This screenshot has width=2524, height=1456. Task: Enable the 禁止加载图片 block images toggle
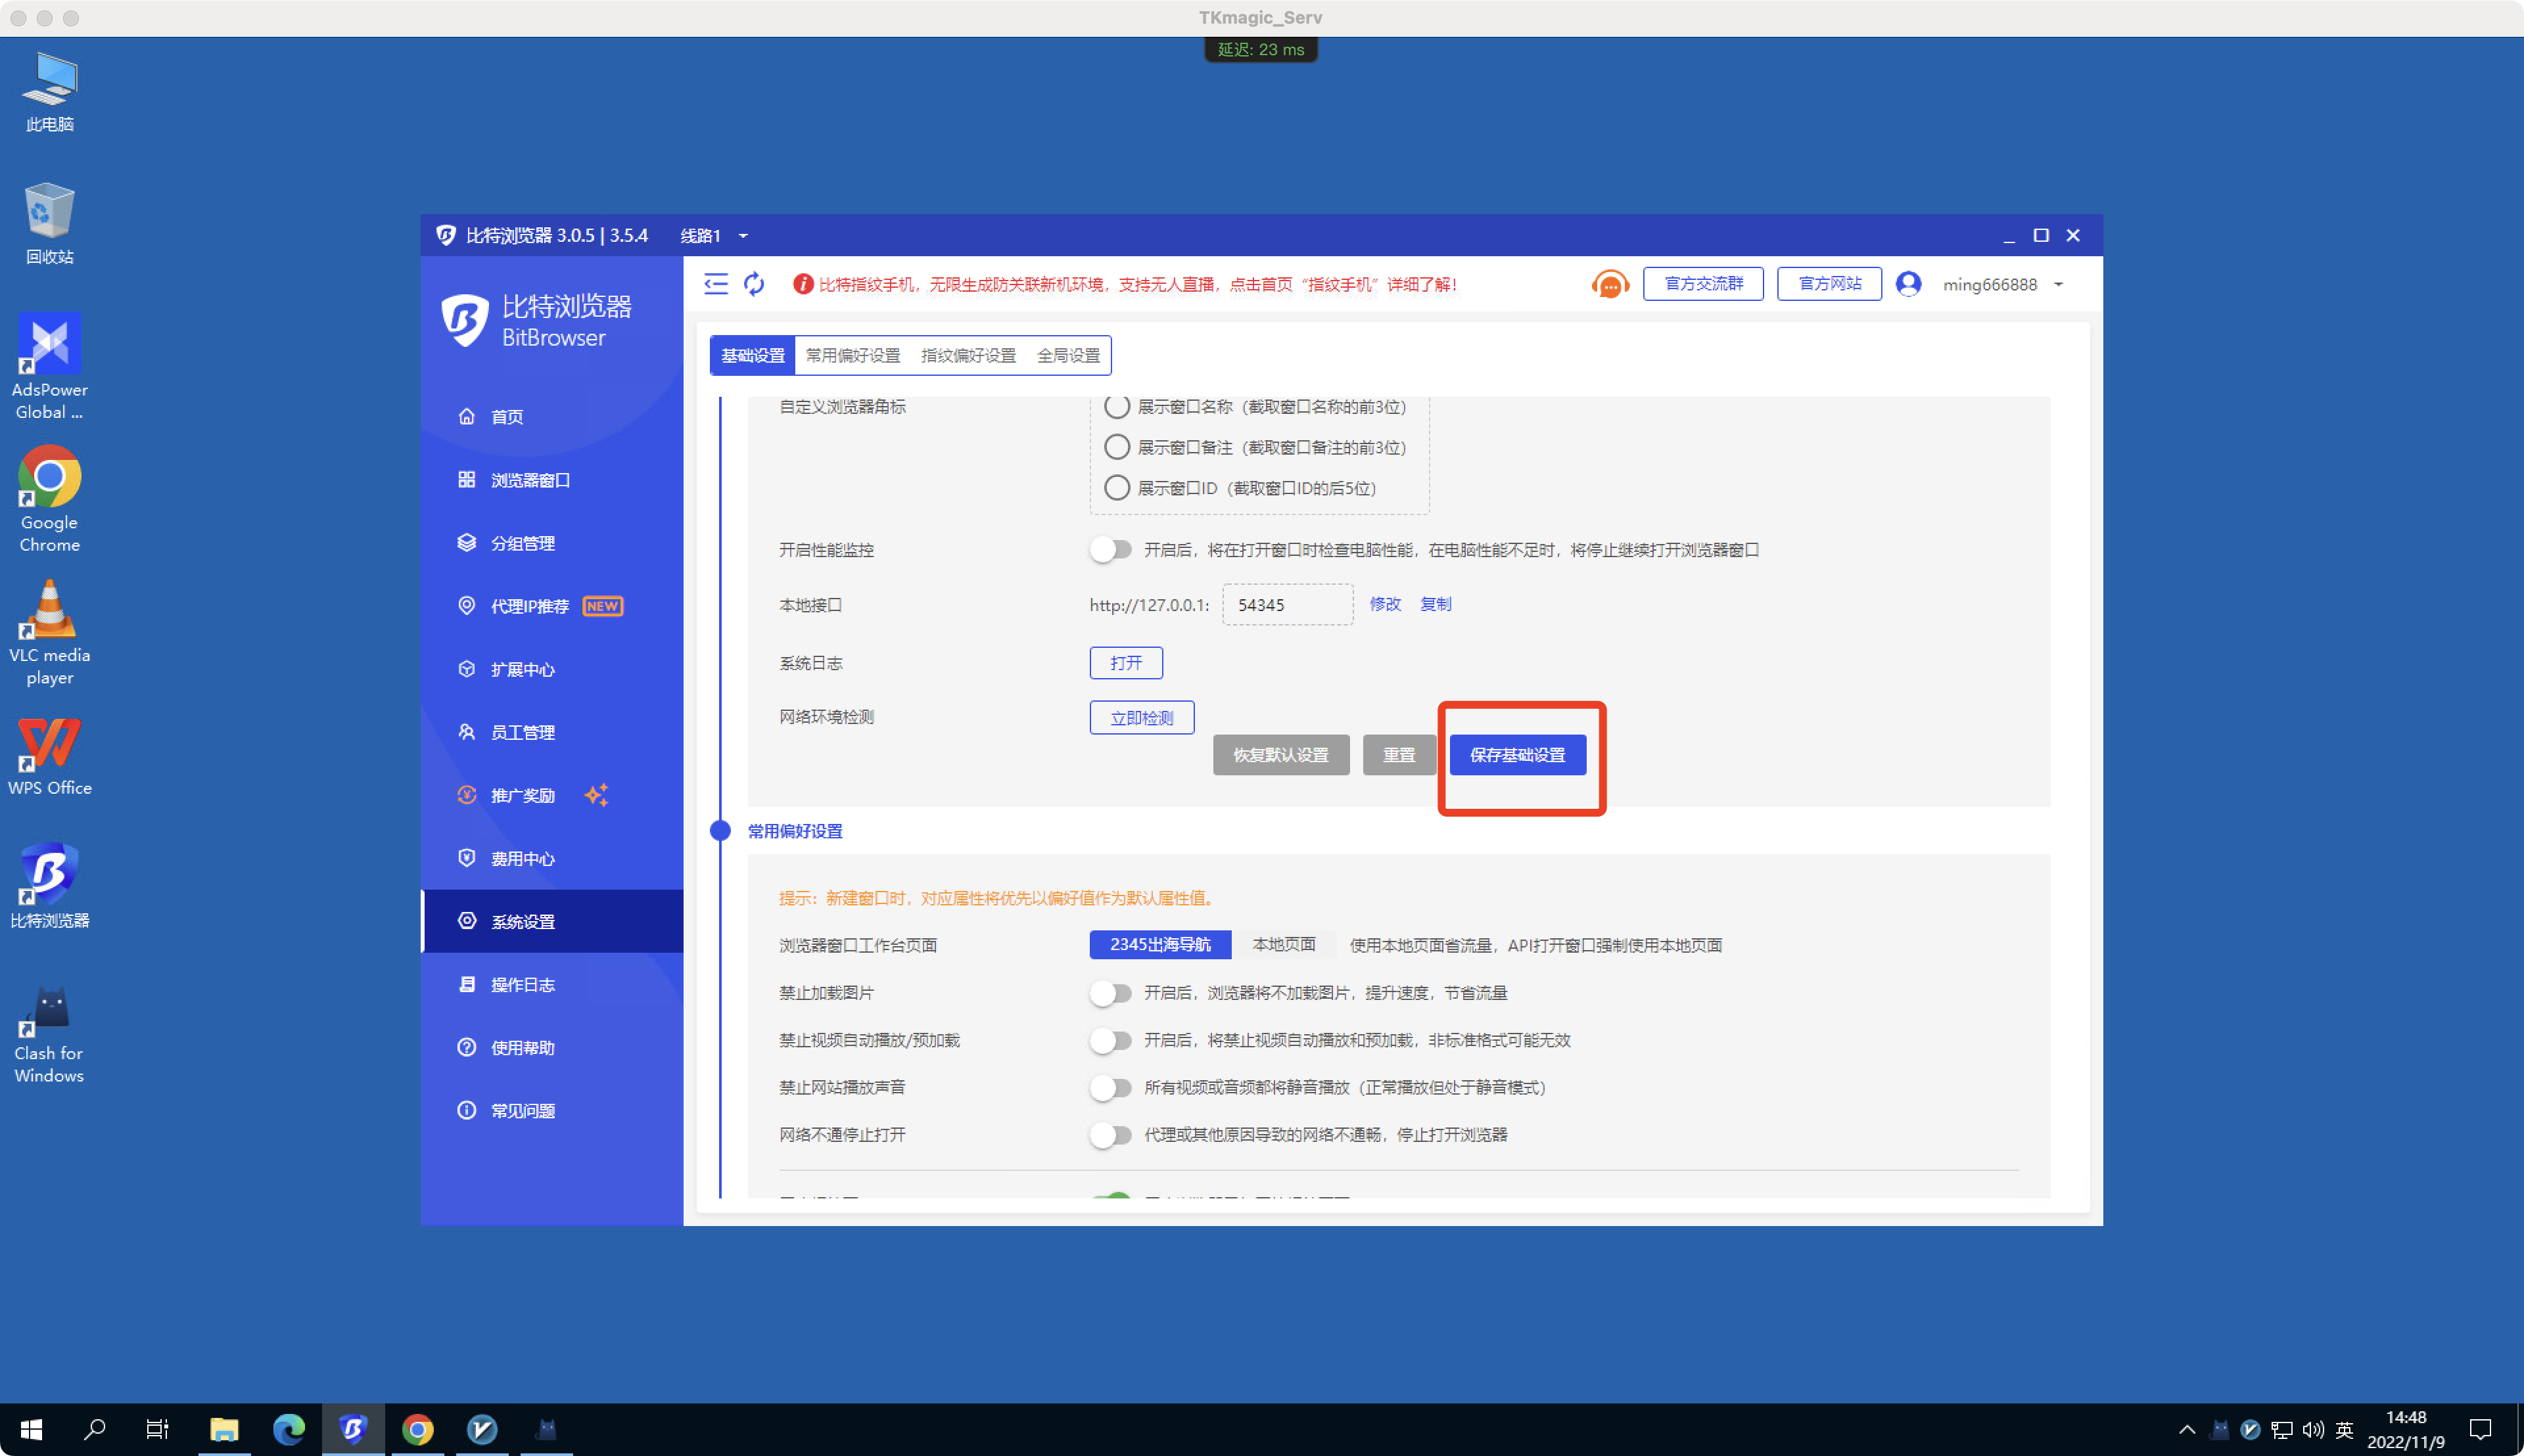(1110, 992)
